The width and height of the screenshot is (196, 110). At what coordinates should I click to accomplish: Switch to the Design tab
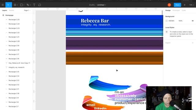(x=168, y=10)
